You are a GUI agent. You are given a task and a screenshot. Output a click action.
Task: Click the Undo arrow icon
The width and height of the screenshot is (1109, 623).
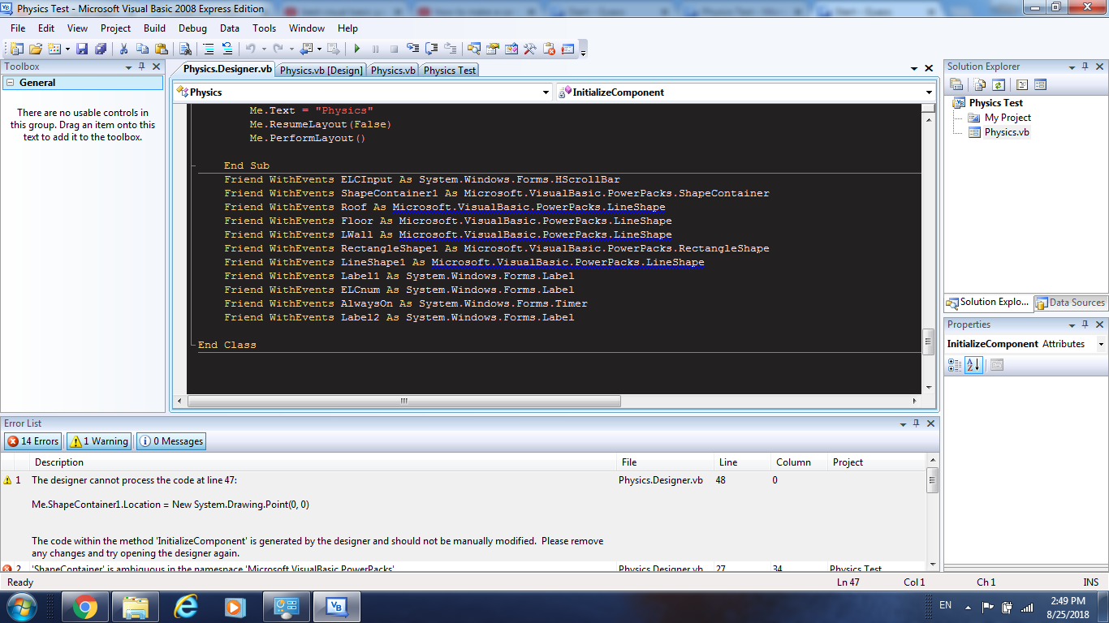[250, 49]
